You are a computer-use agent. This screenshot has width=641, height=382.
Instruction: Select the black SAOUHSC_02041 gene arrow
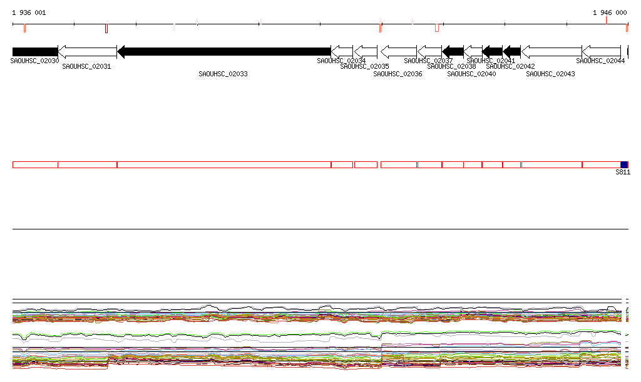coord(493,52)
